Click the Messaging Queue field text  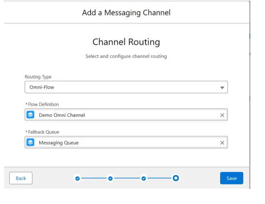pos(59,143)
